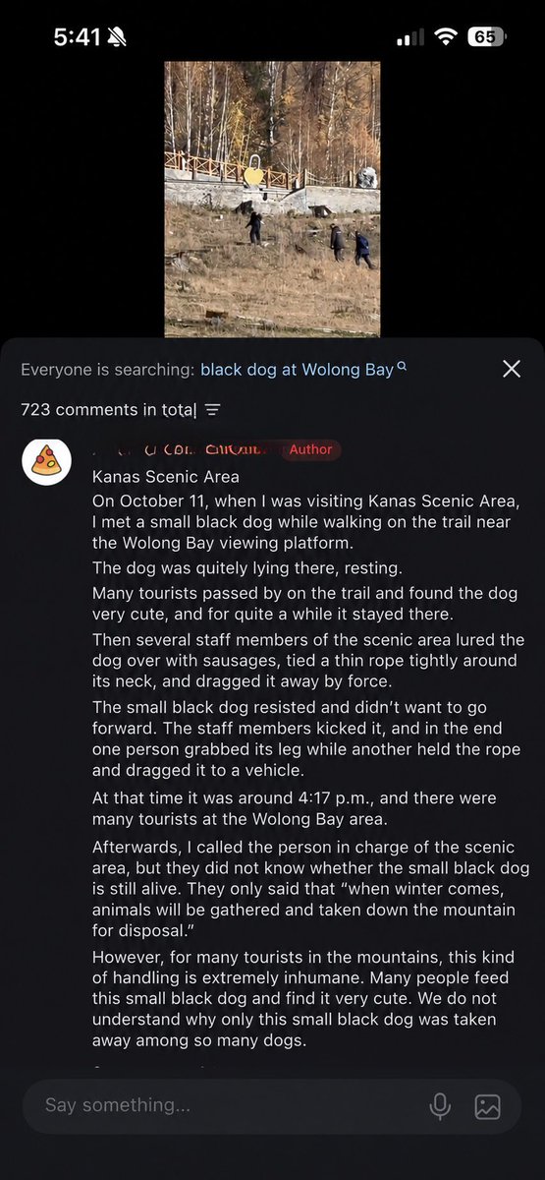Open the author's pizza avatar
545x1180 pixels.
tap(45, 461)
